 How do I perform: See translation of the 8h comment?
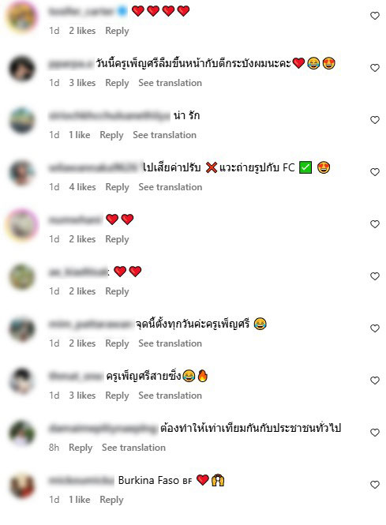point(133,448)
